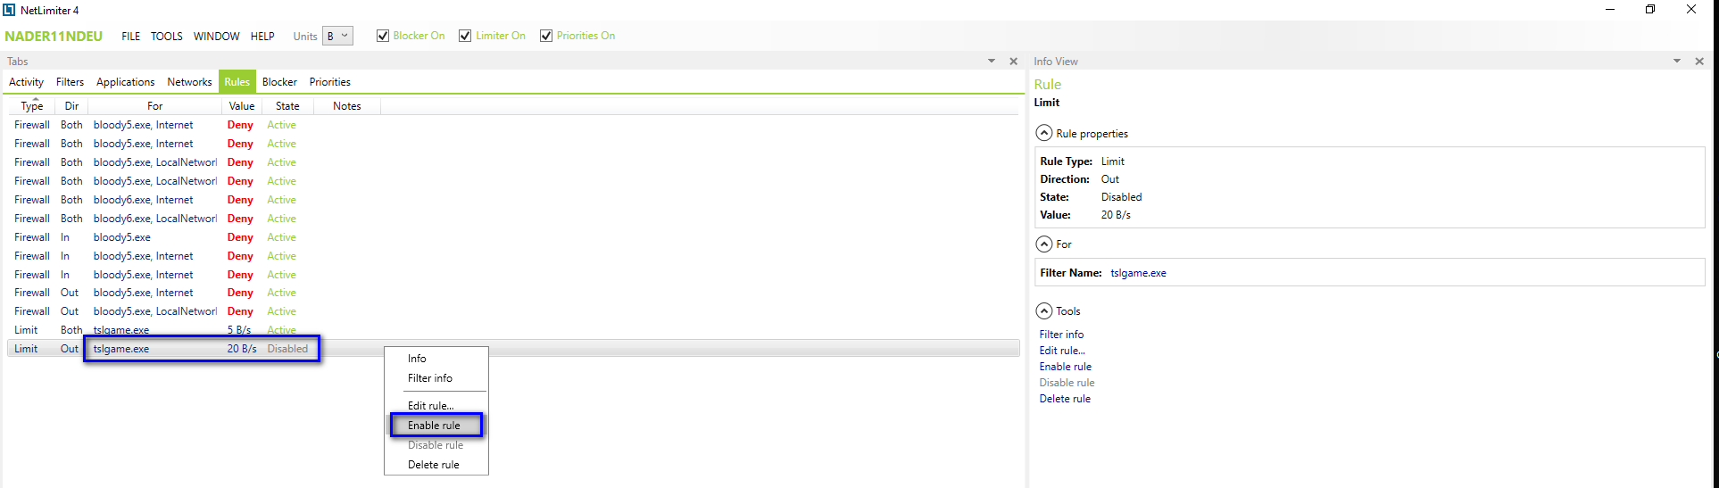1719x488 pixels.
Task: Open the Info View panel dropdown arrow
Action: click(x=1677, y=62)
